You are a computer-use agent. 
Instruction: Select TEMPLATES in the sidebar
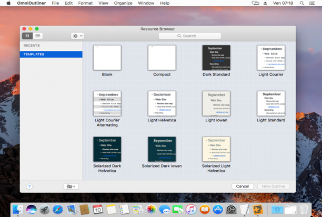51,54
